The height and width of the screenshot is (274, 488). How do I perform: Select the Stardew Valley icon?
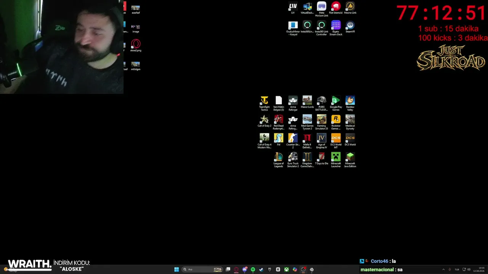point(350,104)
